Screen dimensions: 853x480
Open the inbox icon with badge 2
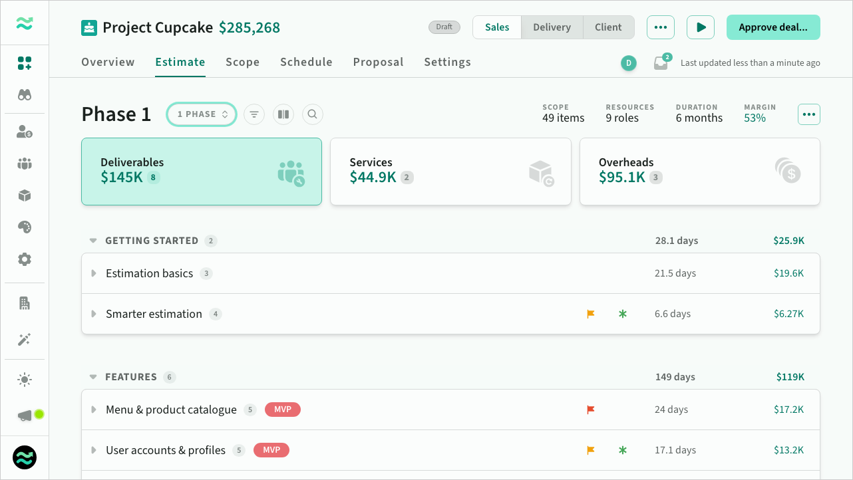(661, 62)
